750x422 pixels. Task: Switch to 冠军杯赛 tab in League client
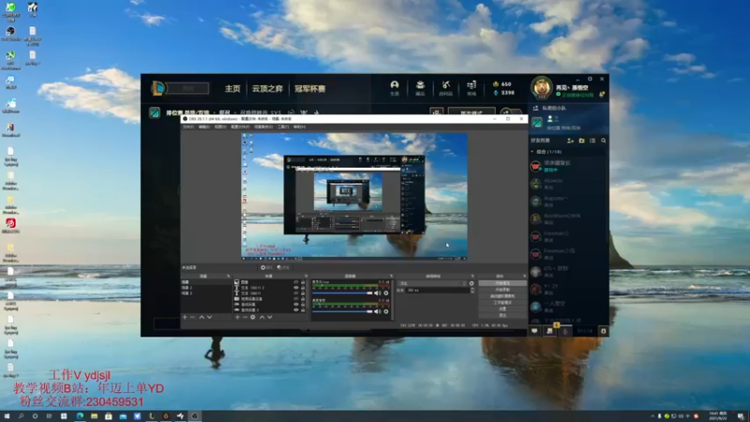pyautogui.click(x=310, y=88)
